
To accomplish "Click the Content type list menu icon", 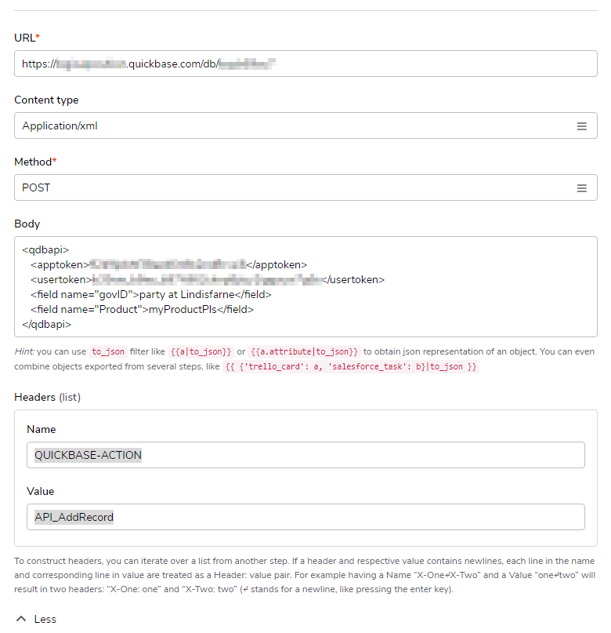I will coord(581,126).
